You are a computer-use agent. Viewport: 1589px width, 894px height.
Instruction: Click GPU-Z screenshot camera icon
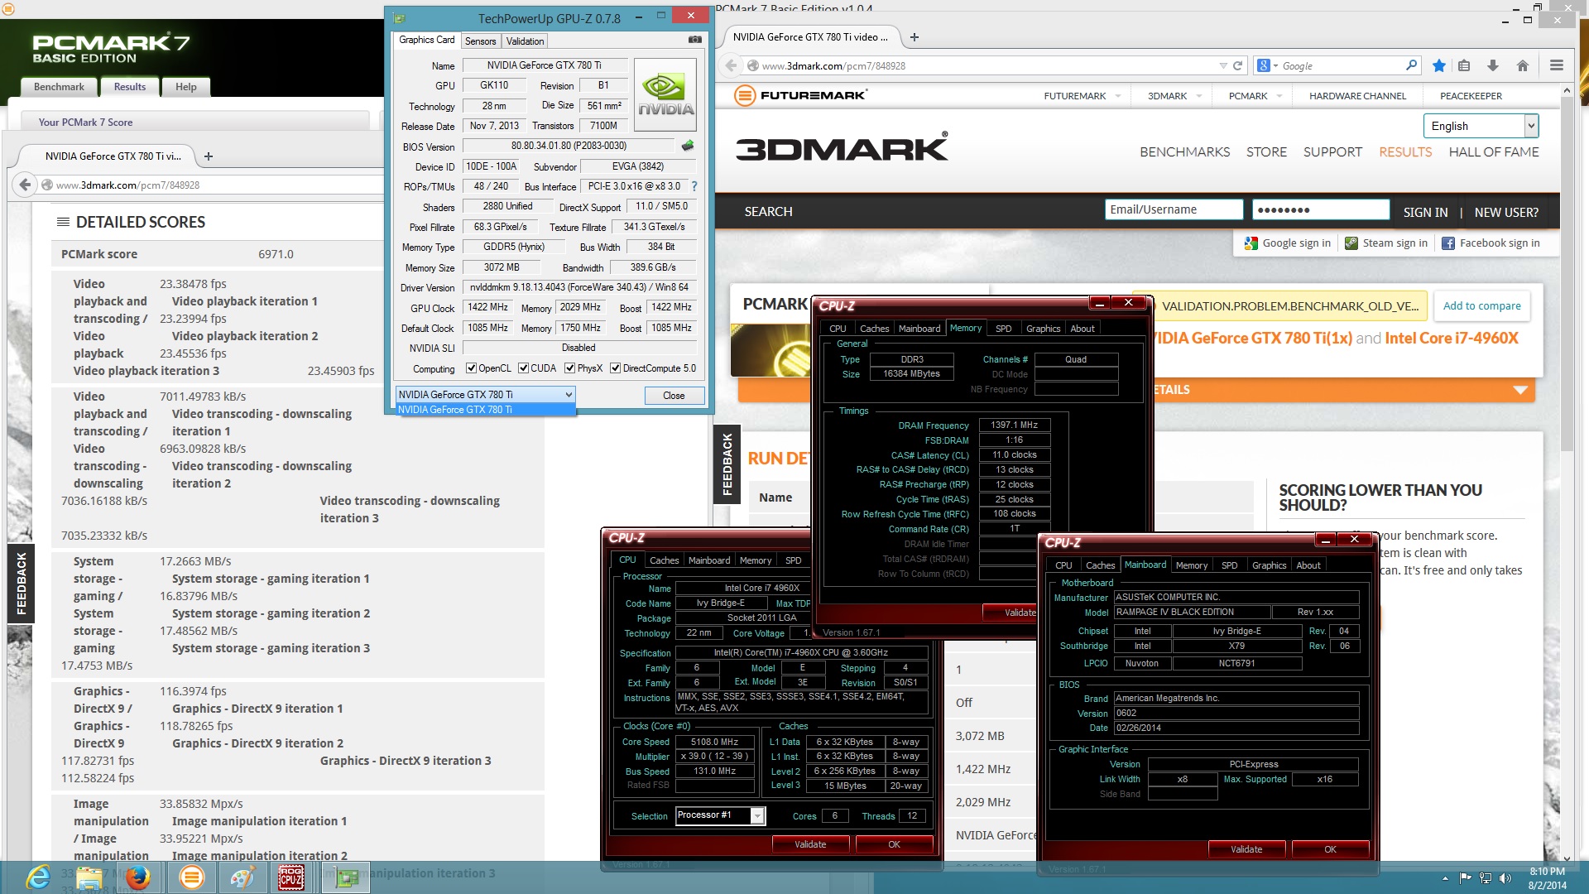pyautogui.click(x=694, y=40)
